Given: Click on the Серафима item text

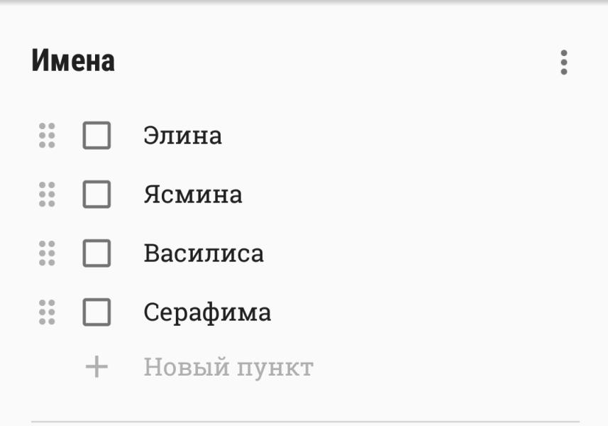Looking at the screenshot, I should [207, 313].
